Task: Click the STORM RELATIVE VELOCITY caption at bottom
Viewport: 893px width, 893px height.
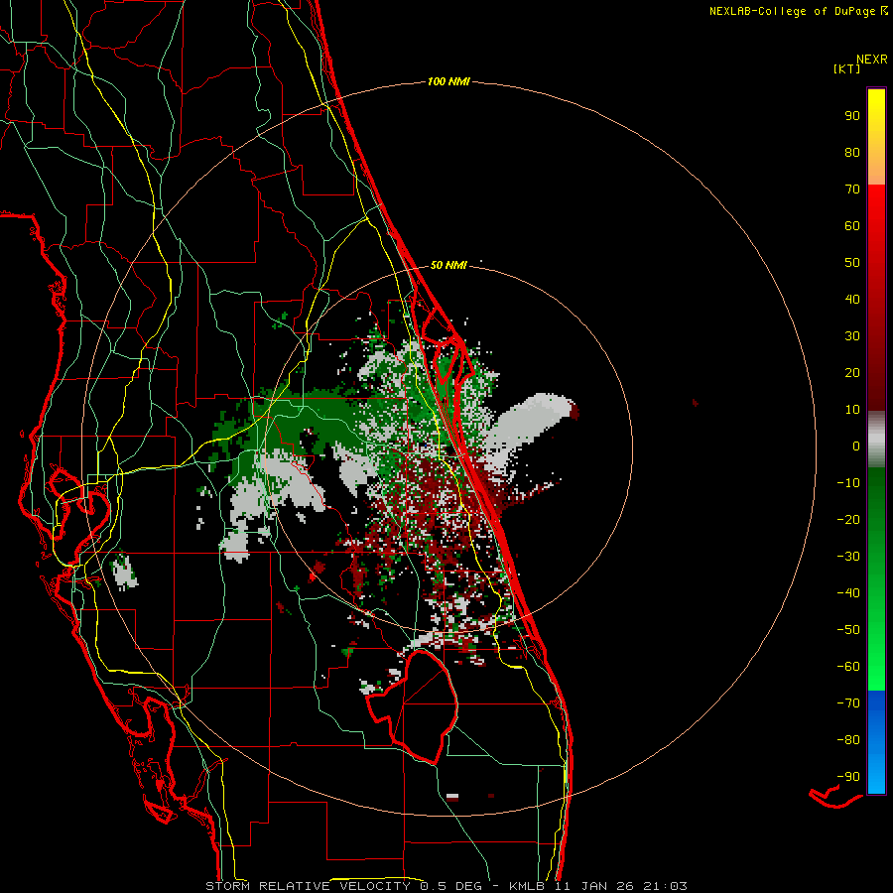Action: (447, 886)
